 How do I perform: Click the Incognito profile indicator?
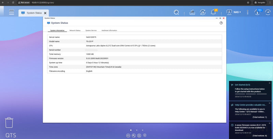[260, 3]
